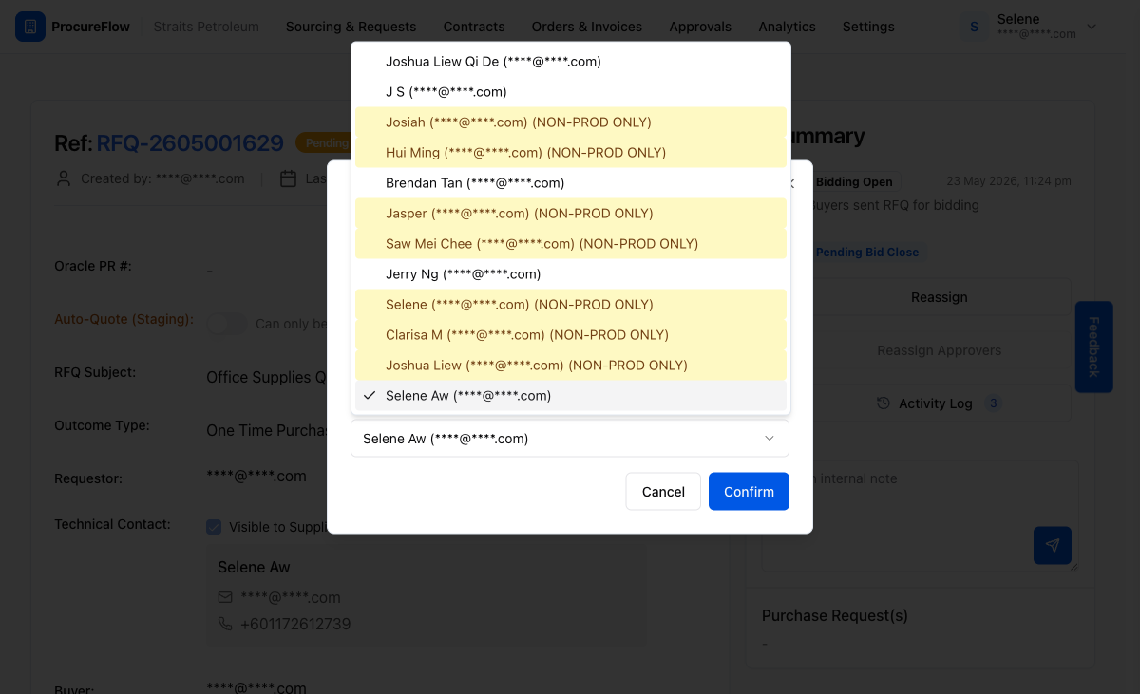
Task: Click the person icon next to Created by
Action: click(x=64, y=178)
